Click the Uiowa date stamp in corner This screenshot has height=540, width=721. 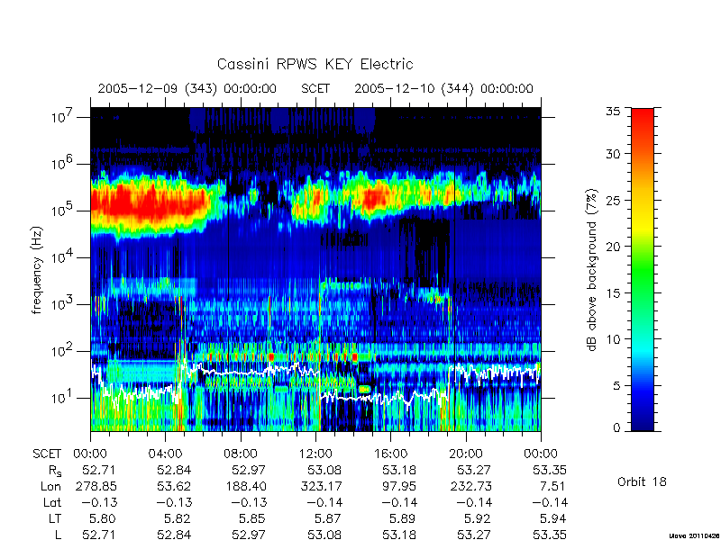(x=695, y=535)
